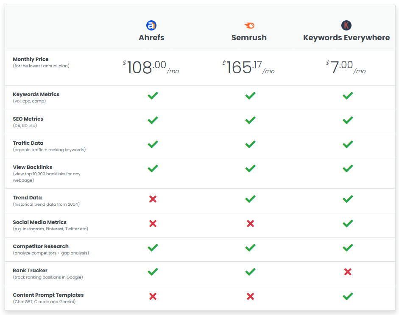Click Keywords Everywhere checkmark for Social Media Metrics

pos(348,224)
